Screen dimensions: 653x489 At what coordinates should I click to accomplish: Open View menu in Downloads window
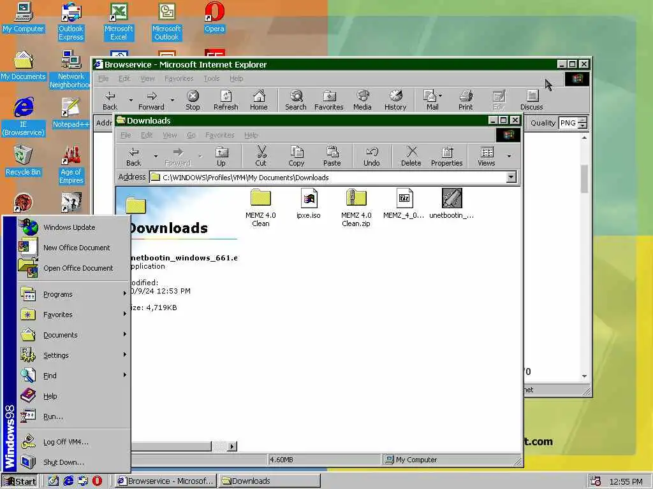[x=170, y=135]
